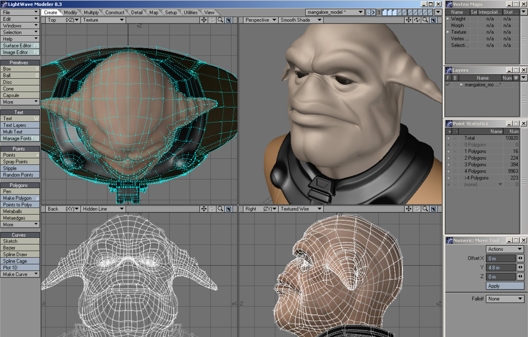Click the Offset X input field

(501, 258)
